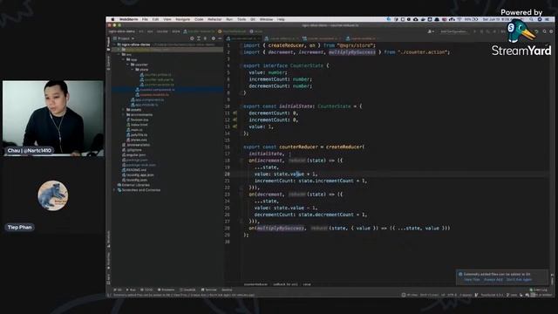558x314 pixels.
Task: Open the TODO tool window tab
Action: point(146,290)
